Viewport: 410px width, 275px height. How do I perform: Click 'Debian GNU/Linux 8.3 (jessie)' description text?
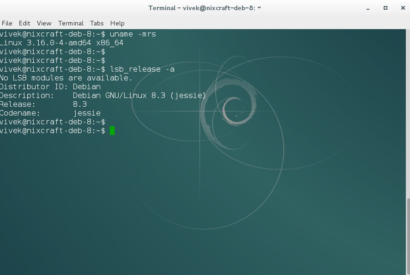tap(139, 96)
